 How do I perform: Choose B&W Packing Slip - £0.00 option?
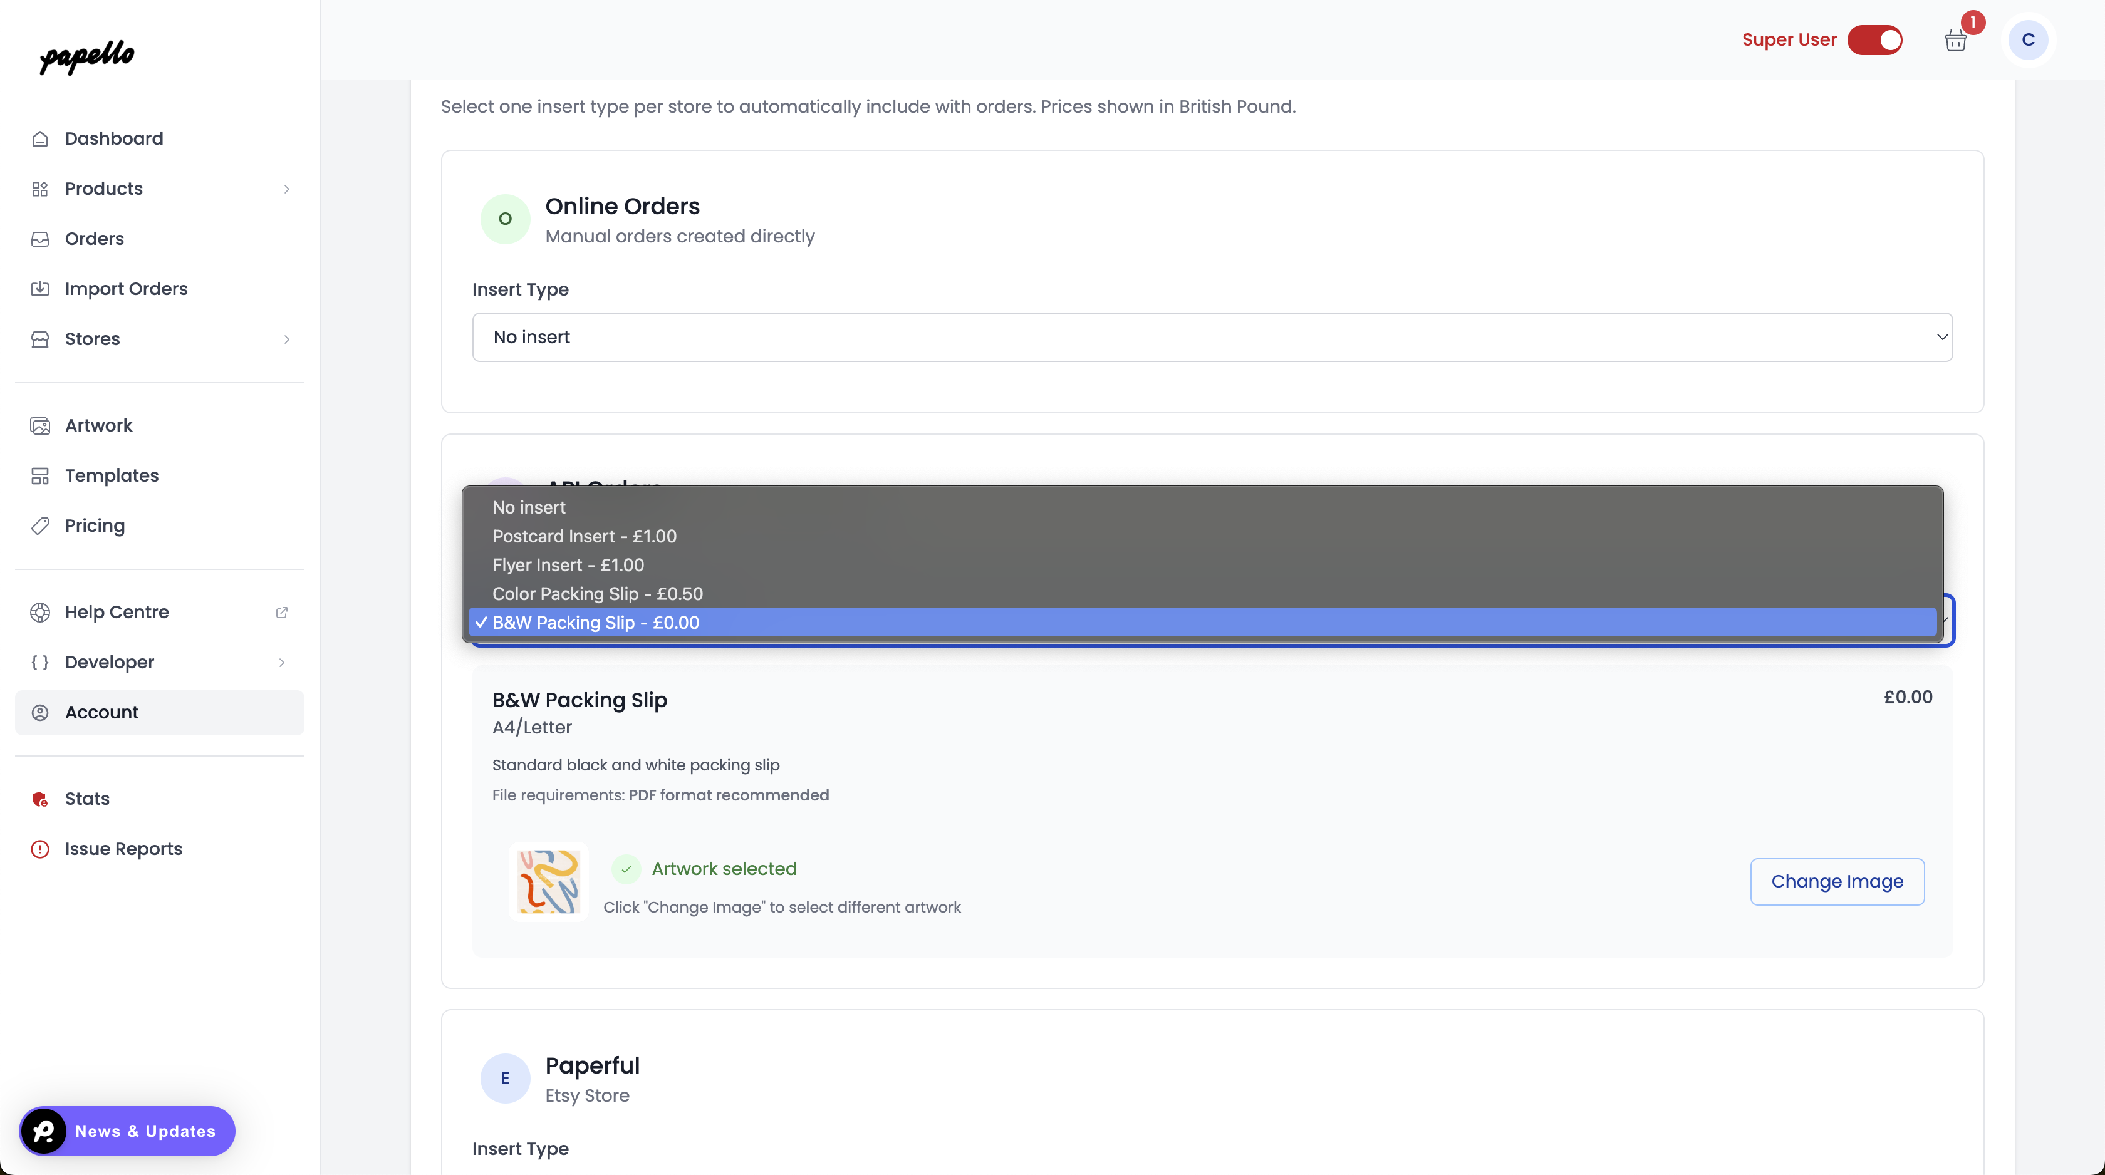pos(1202,622)
